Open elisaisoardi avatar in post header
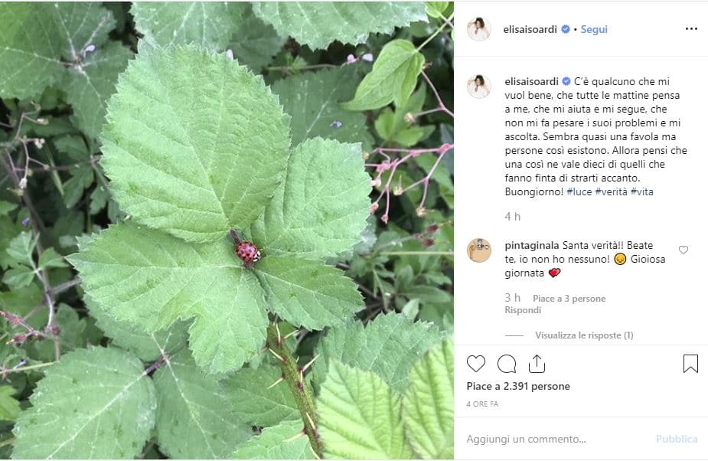Image resolution: width=708 pixels, height=461 pixels. coord(479,29)
